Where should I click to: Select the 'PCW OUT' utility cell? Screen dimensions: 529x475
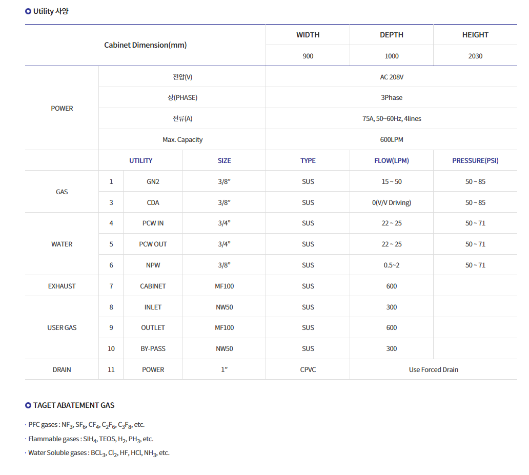pyautogui.click(x=153, y=244)
